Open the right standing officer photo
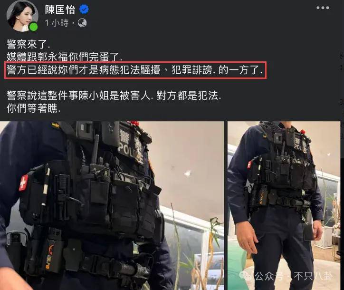Image resolution: width=344 pixels, height=290 pixels. (x=284, y=205)
